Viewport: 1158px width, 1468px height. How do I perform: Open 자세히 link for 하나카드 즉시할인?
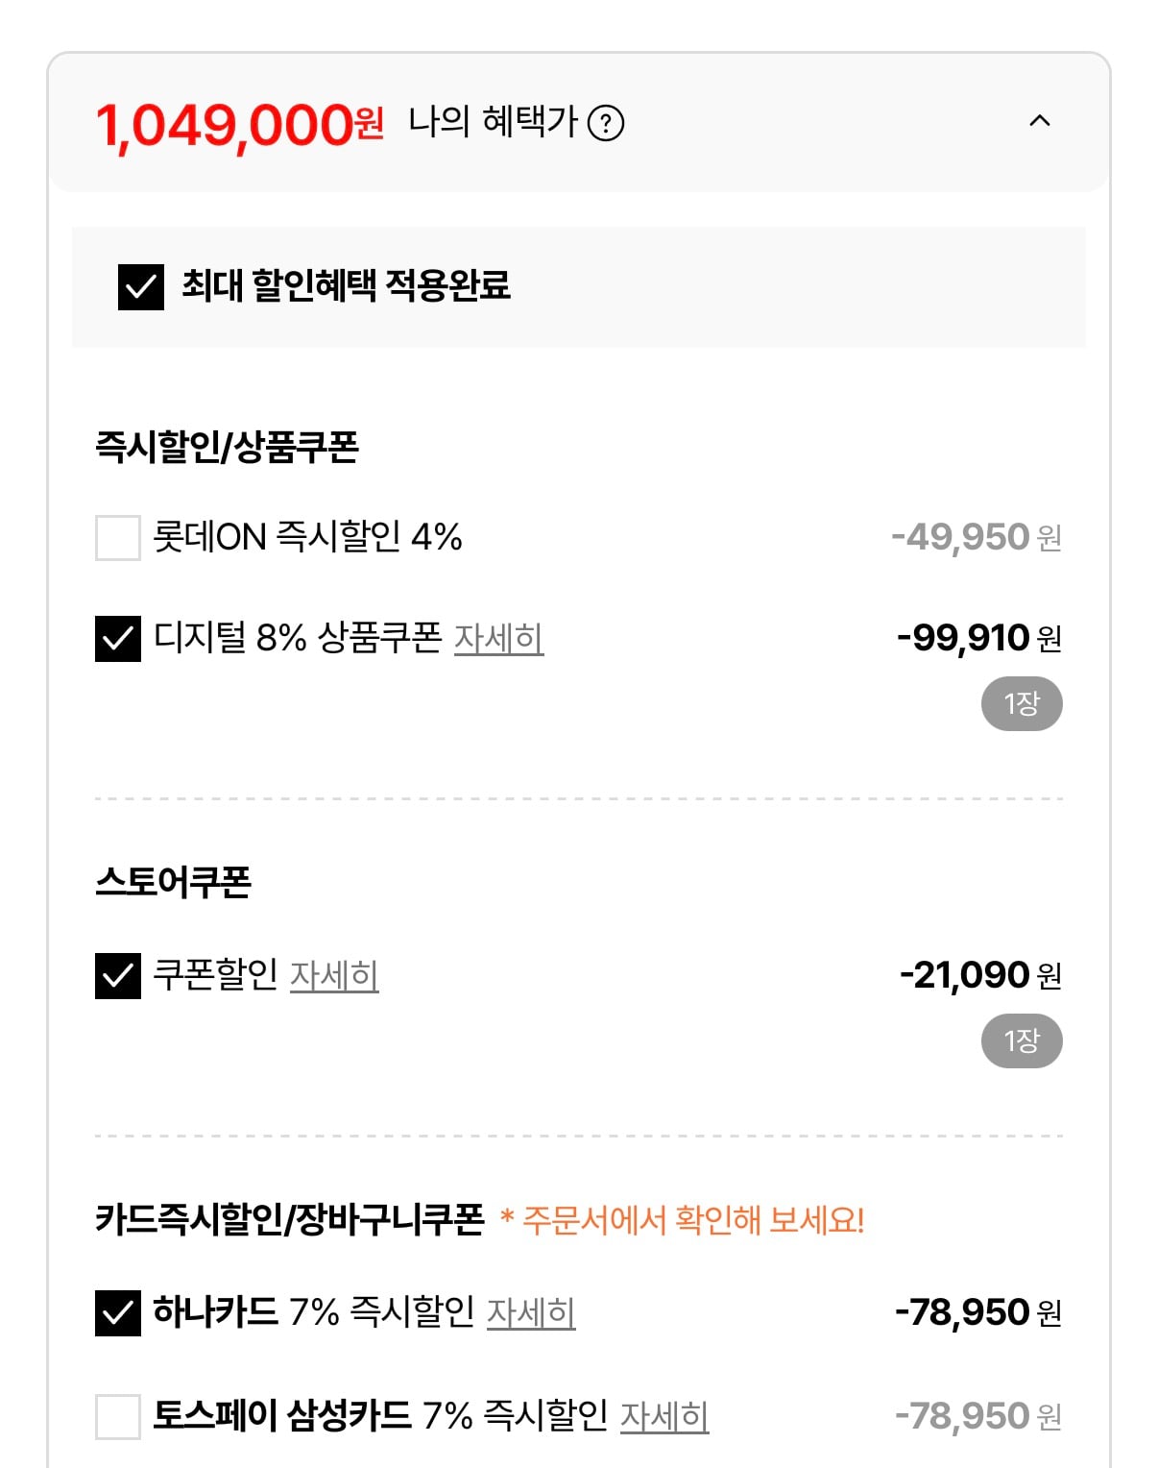(x=531, y=1312)
